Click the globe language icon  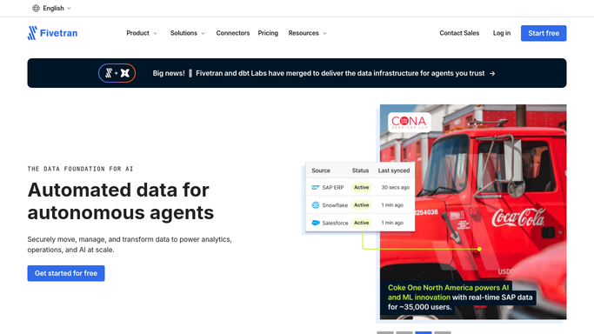pyautogui.click(x=36, y=9)
